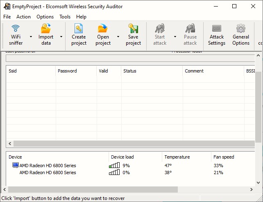
Task: Click the WiFi sniffer toolbar icon
Action: tap(16, 29)
